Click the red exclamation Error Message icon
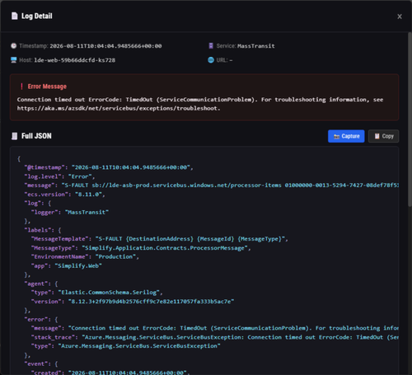 tap(21, 87)
